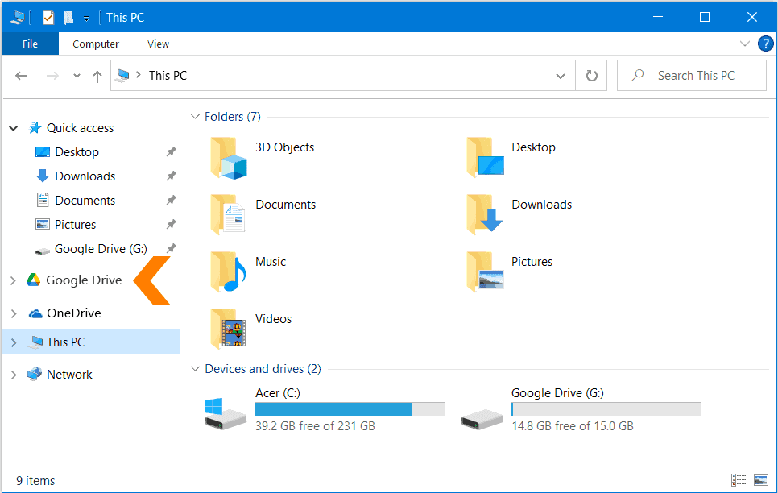Image resolution: width=778 pixels, height=493 pixels.
Task: Expand the Network tree node
Action: click(x=14, y=375)
